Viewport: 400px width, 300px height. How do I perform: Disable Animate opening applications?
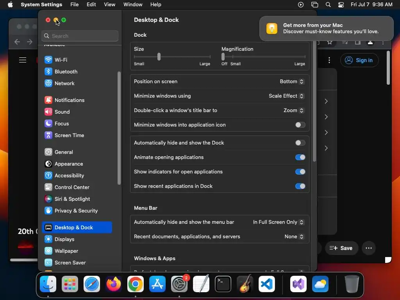300,157
